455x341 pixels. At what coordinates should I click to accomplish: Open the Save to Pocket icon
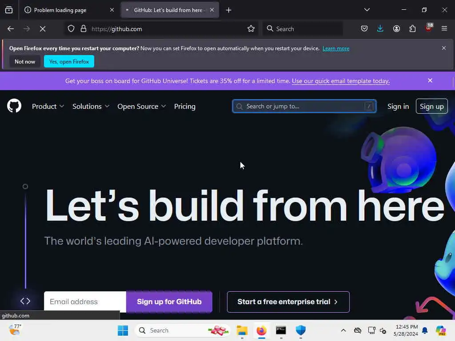pyautogui.click(x=364, y=28)
